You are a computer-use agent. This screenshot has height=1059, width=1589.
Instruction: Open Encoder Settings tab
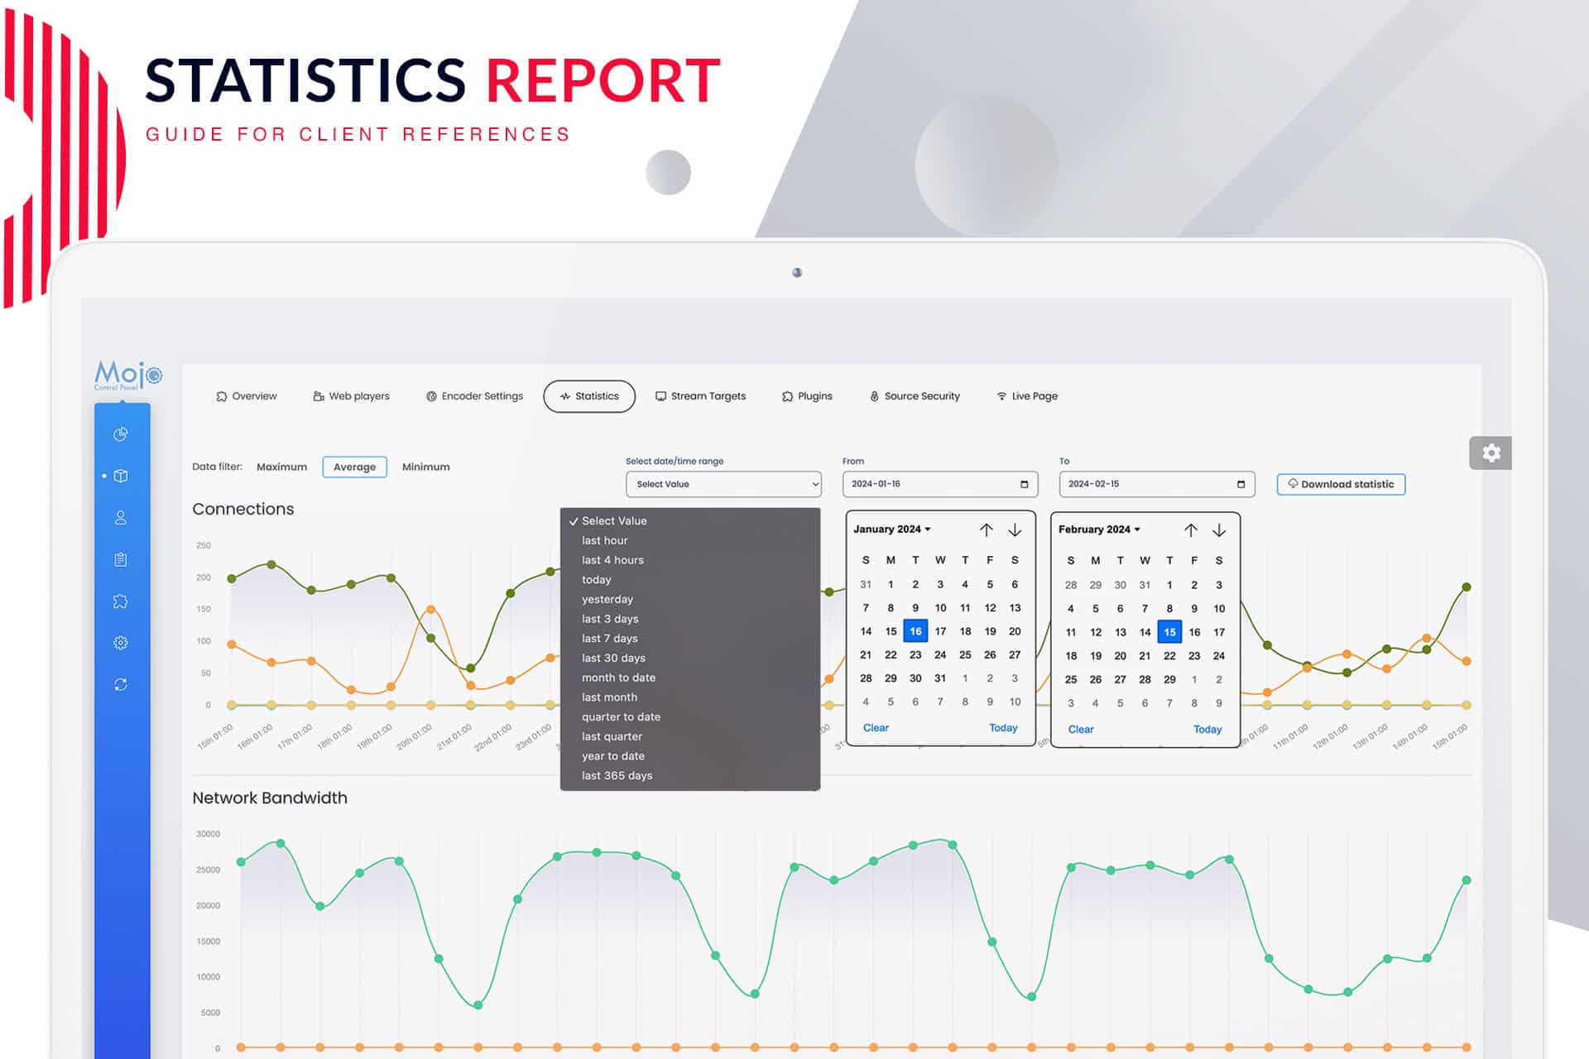[474, 396]
